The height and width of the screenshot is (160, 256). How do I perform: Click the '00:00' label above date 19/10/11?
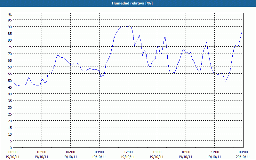[x=13, y=152]
